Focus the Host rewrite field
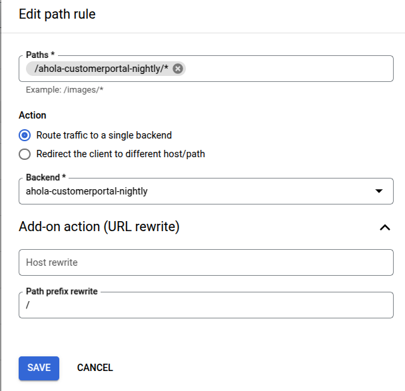Image resolution: width=405 pixels, height=391 pixels. (206, 262)
